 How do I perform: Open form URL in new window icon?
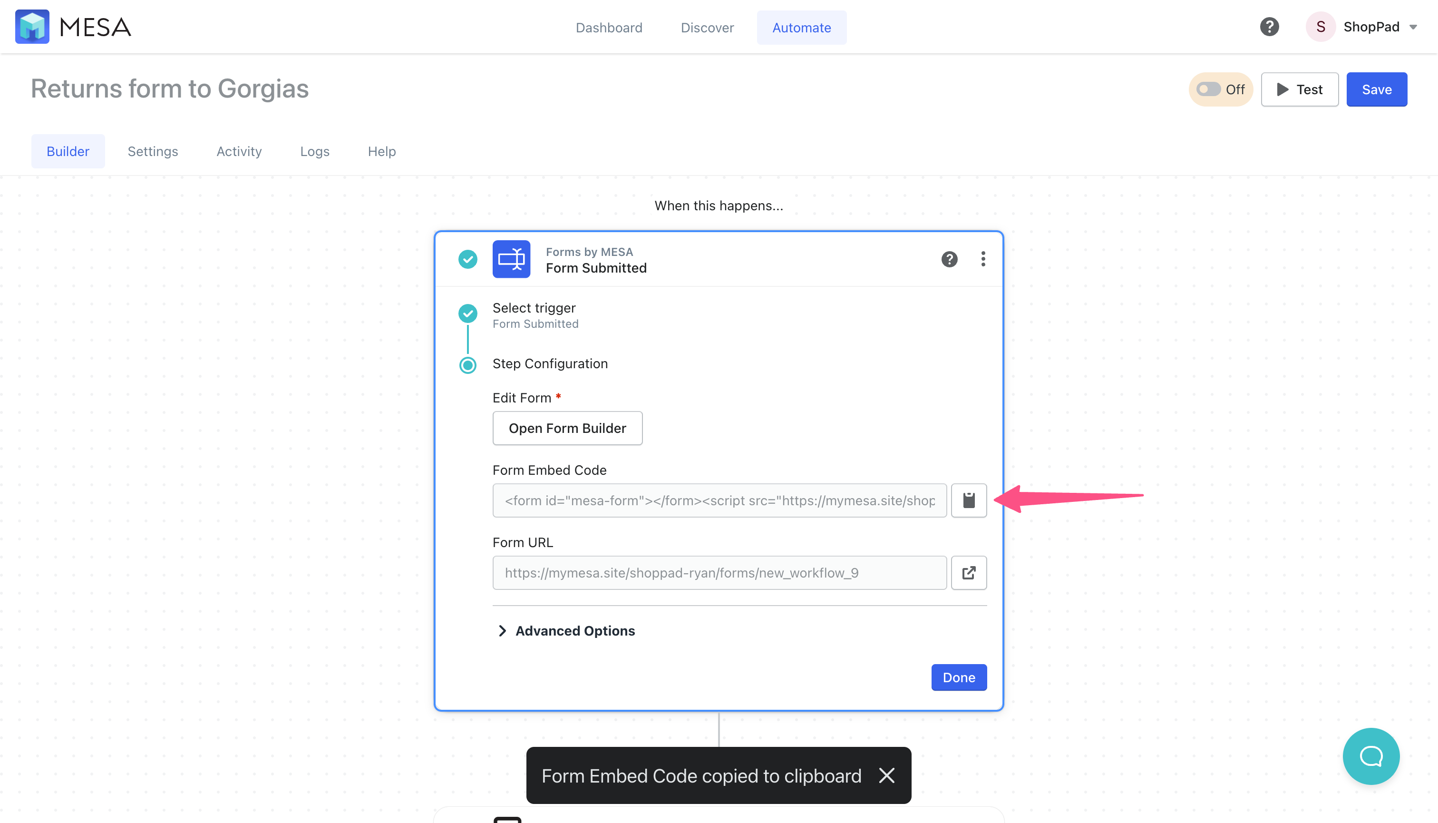tap(969, 573)
